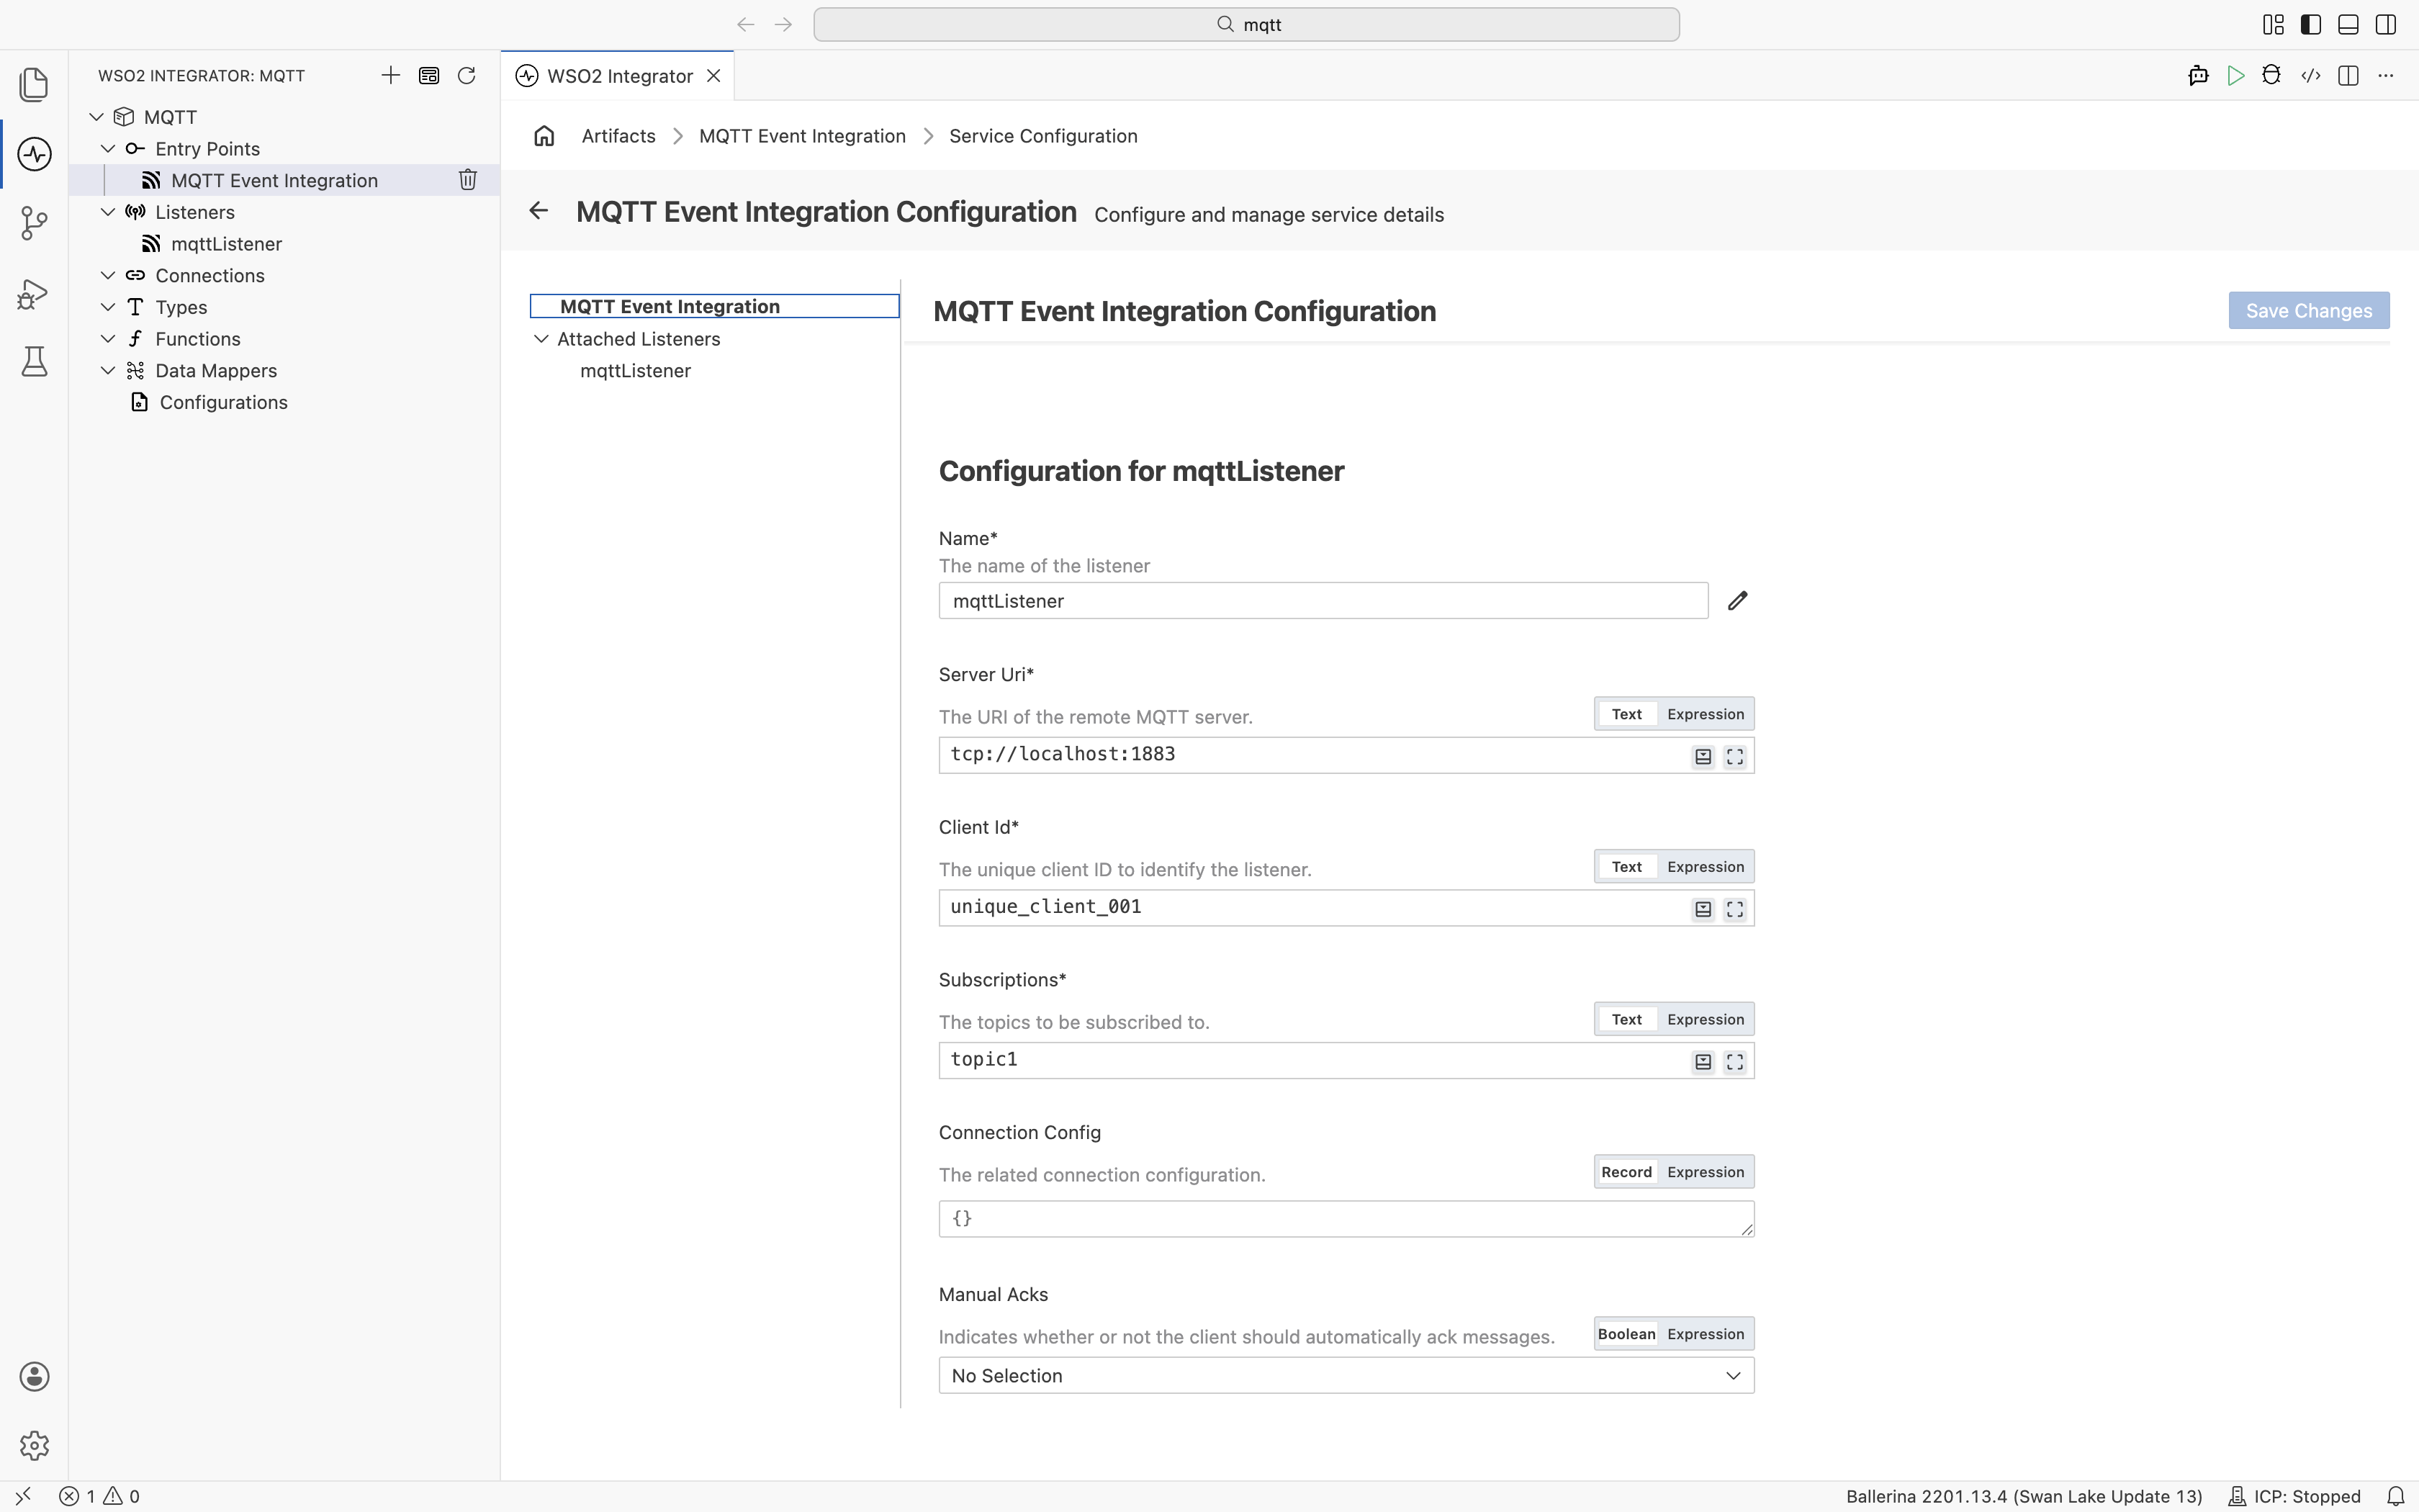Open helper pane icon in Client Id field

click(1703, 909)
